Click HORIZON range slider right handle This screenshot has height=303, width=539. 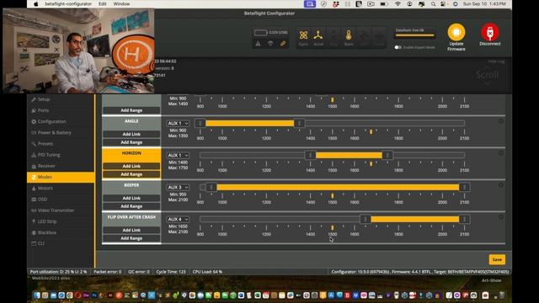[387, 155]
